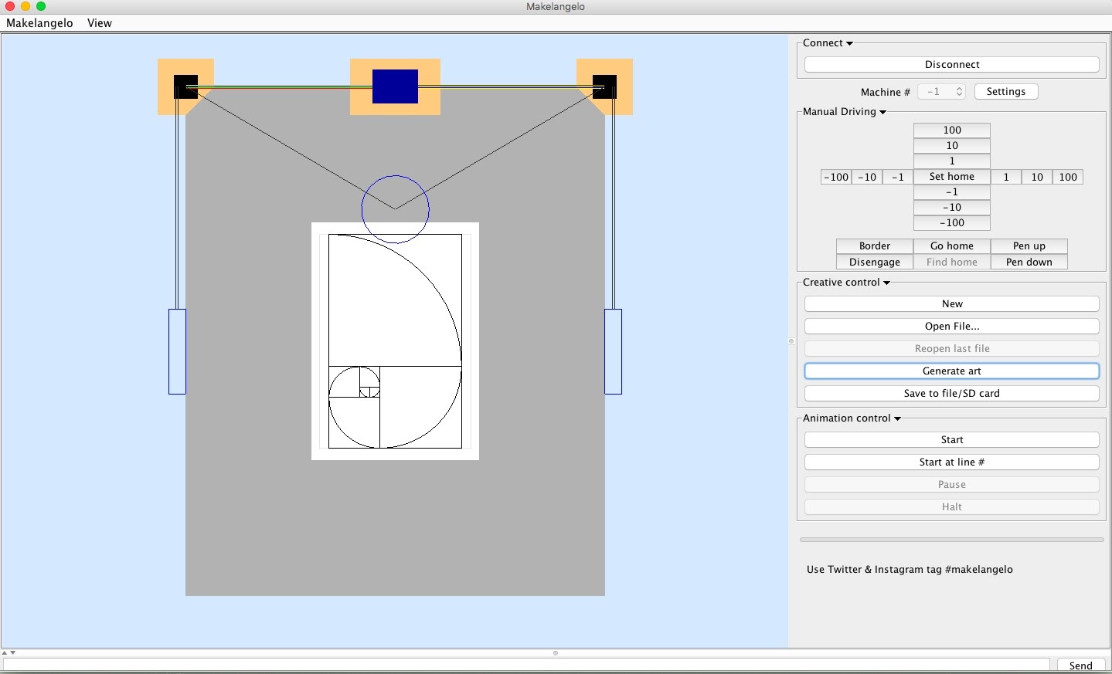Click the Border button

[x=875, y=246]
